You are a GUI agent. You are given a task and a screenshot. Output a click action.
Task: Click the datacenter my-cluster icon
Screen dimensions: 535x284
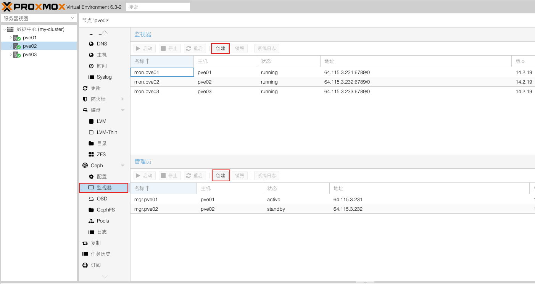coord(10,29)
